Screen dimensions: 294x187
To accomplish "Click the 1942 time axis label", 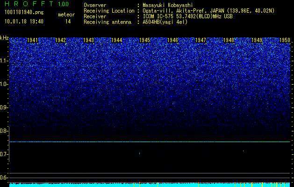I will pos(61,40).
